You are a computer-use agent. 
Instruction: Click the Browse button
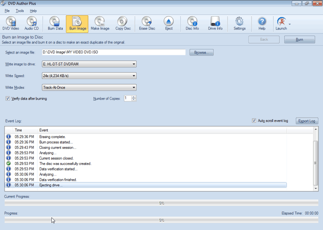[201, 53]
